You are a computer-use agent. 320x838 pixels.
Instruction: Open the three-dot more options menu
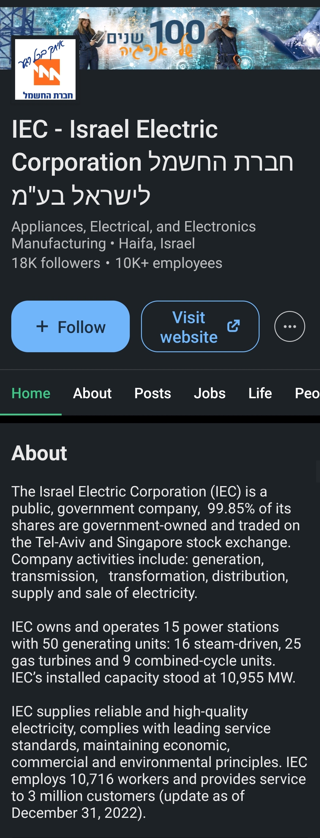coord(289,326)
